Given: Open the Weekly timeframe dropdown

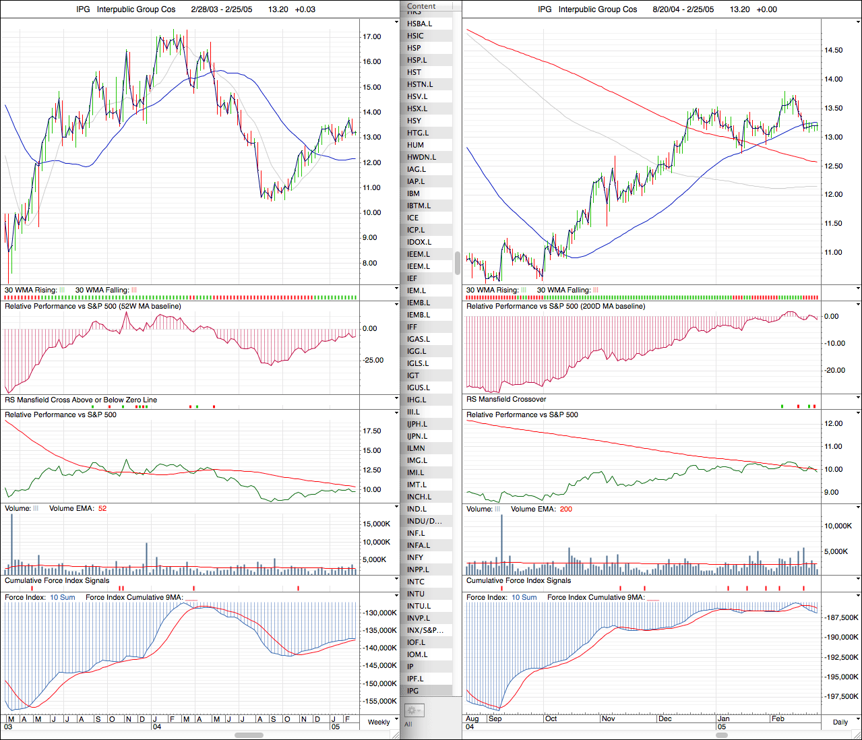Looking at the screenshot, I should coord(379,722).
